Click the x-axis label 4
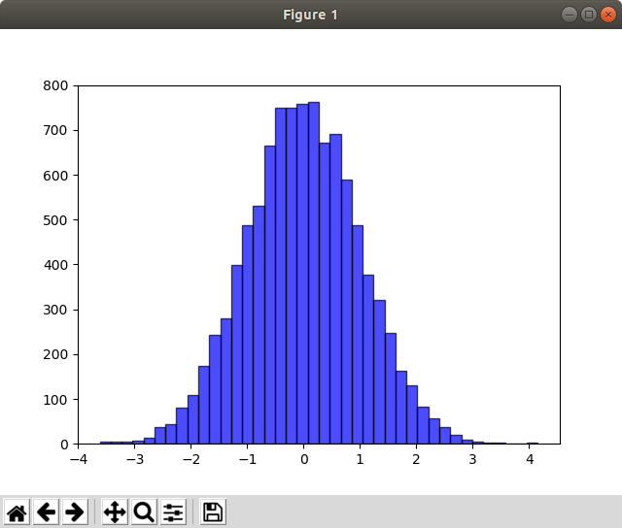Viewport: 622px width, 528px height. click(530, 459)
